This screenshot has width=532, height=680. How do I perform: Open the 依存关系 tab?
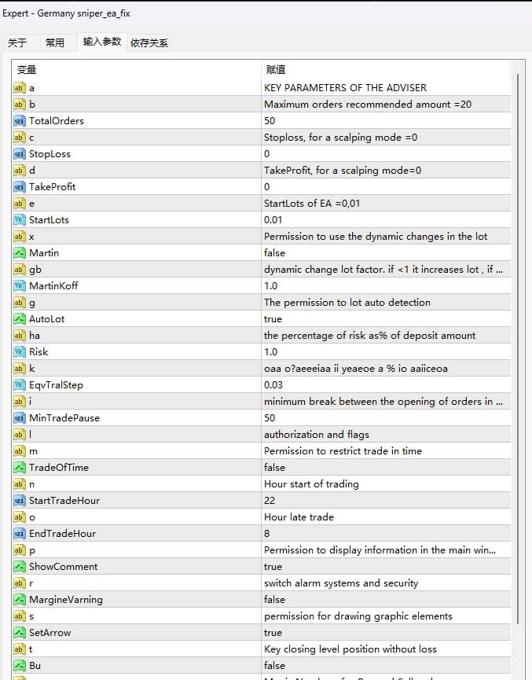pos(149,42)
